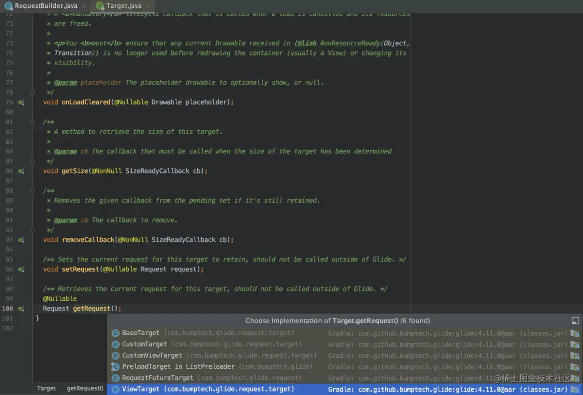The width and height of the screenshot is (583, 395).
Task: Click Gradle library text on BaseTarget row
Action: 447,333
